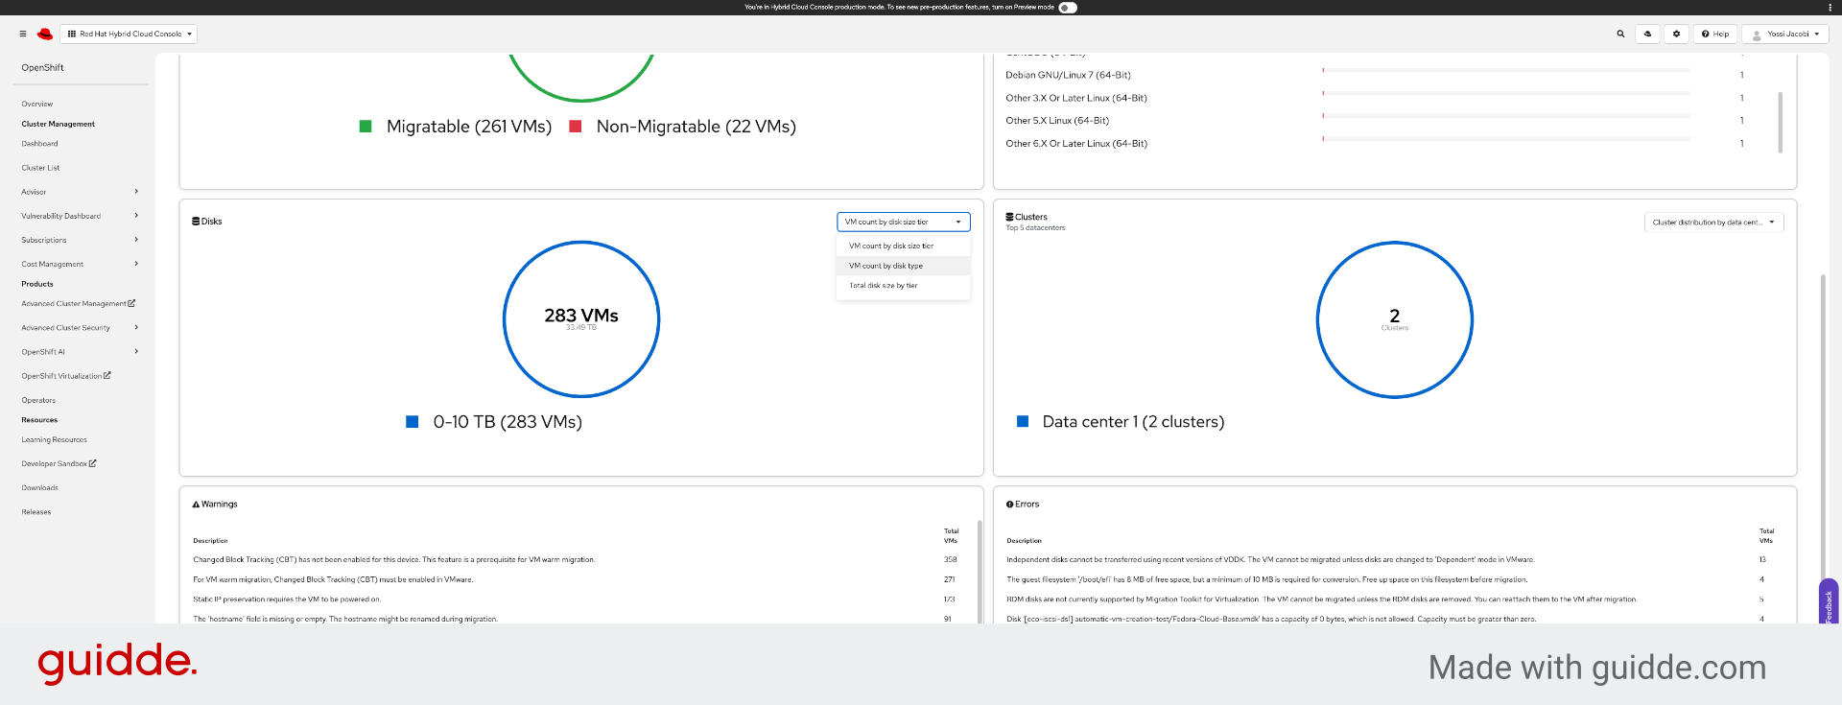Open OpenShift Virtualization external link
1842x705 pixels.
click(66, 376)
